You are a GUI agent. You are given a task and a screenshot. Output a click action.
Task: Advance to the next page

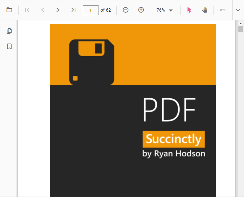[58, 10]
